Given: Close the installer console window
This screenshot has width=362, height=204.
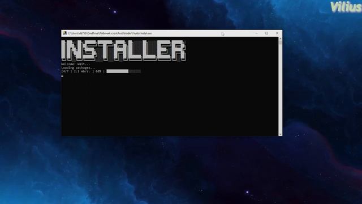Looking at the screenshot, I should pos(277,33).
